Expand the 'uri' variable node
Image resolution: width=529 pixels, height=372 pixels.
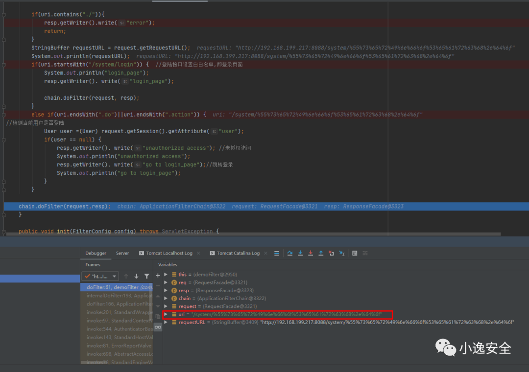click(166, 314)
